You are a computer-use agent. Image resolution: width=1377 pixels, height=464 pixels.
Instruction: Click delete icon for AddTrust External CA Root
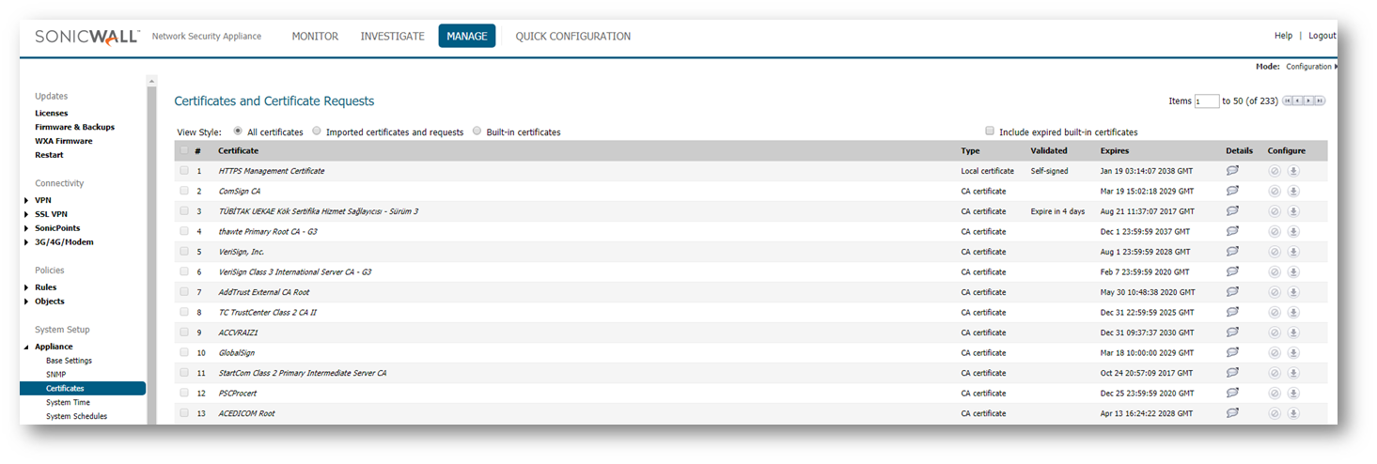(1275, 292)
